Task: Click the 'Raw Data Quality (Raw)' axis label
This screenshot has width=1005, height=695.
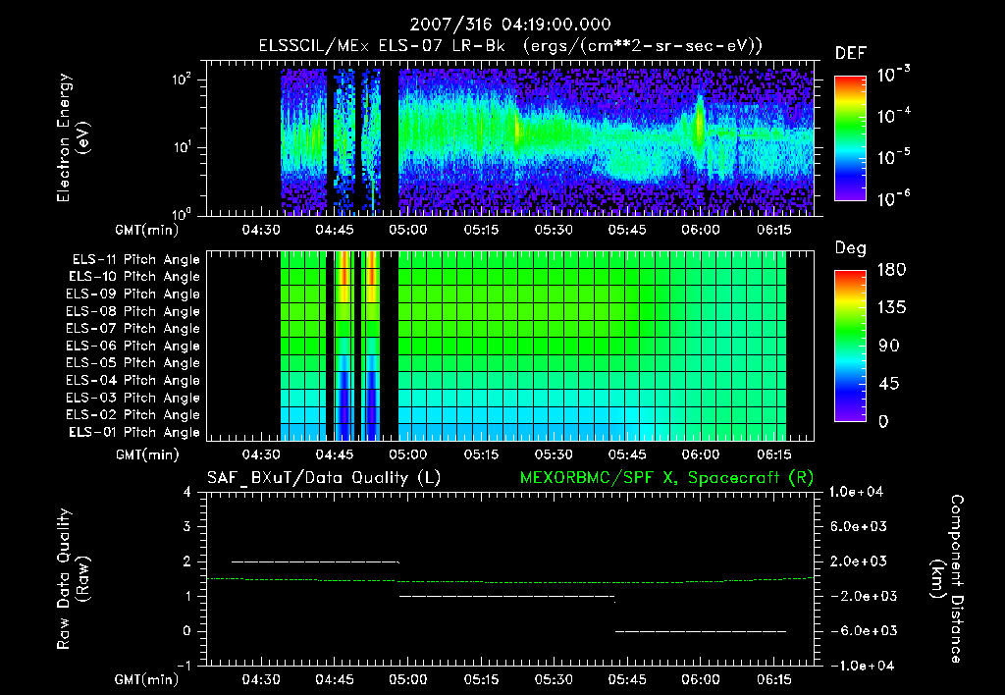Action: (73, 579)
